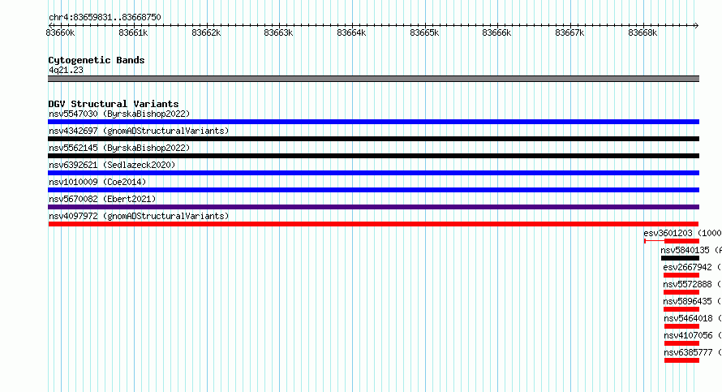Click the blue bar under nsv1010009
The width and height of the screenshot is (722, 392).
[373, 190]
